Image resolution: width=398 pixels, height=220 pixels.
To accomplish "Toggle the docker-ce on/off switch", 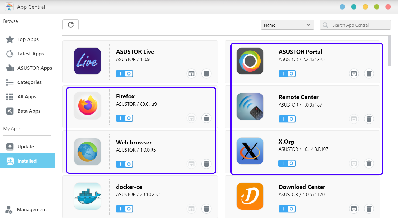I will [124, 209].
